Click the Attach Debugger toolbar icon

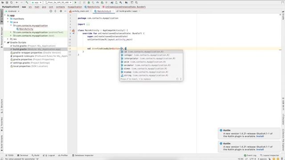coord(102,3)
